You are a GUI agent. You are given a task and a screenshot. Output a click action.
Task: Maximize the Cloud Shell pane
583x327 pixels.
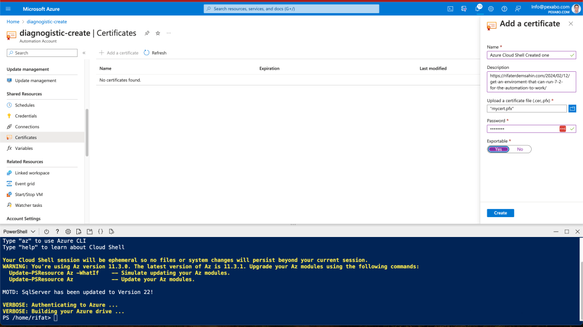coord(566,231)
